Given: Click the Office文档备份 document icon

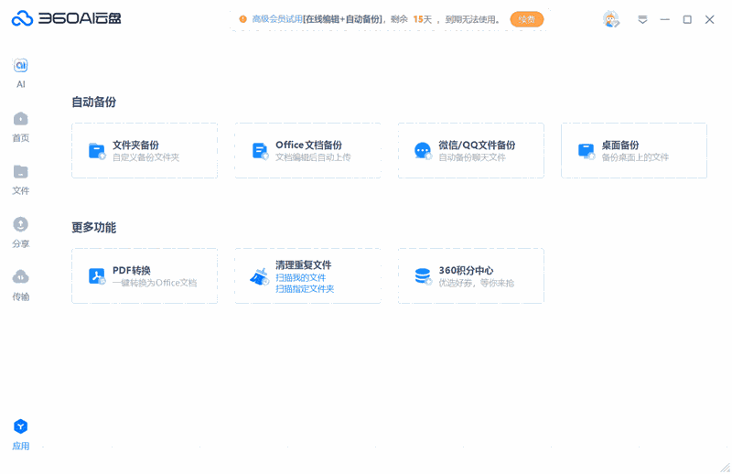Looking at the screenshot, I should tap(260, 151).
